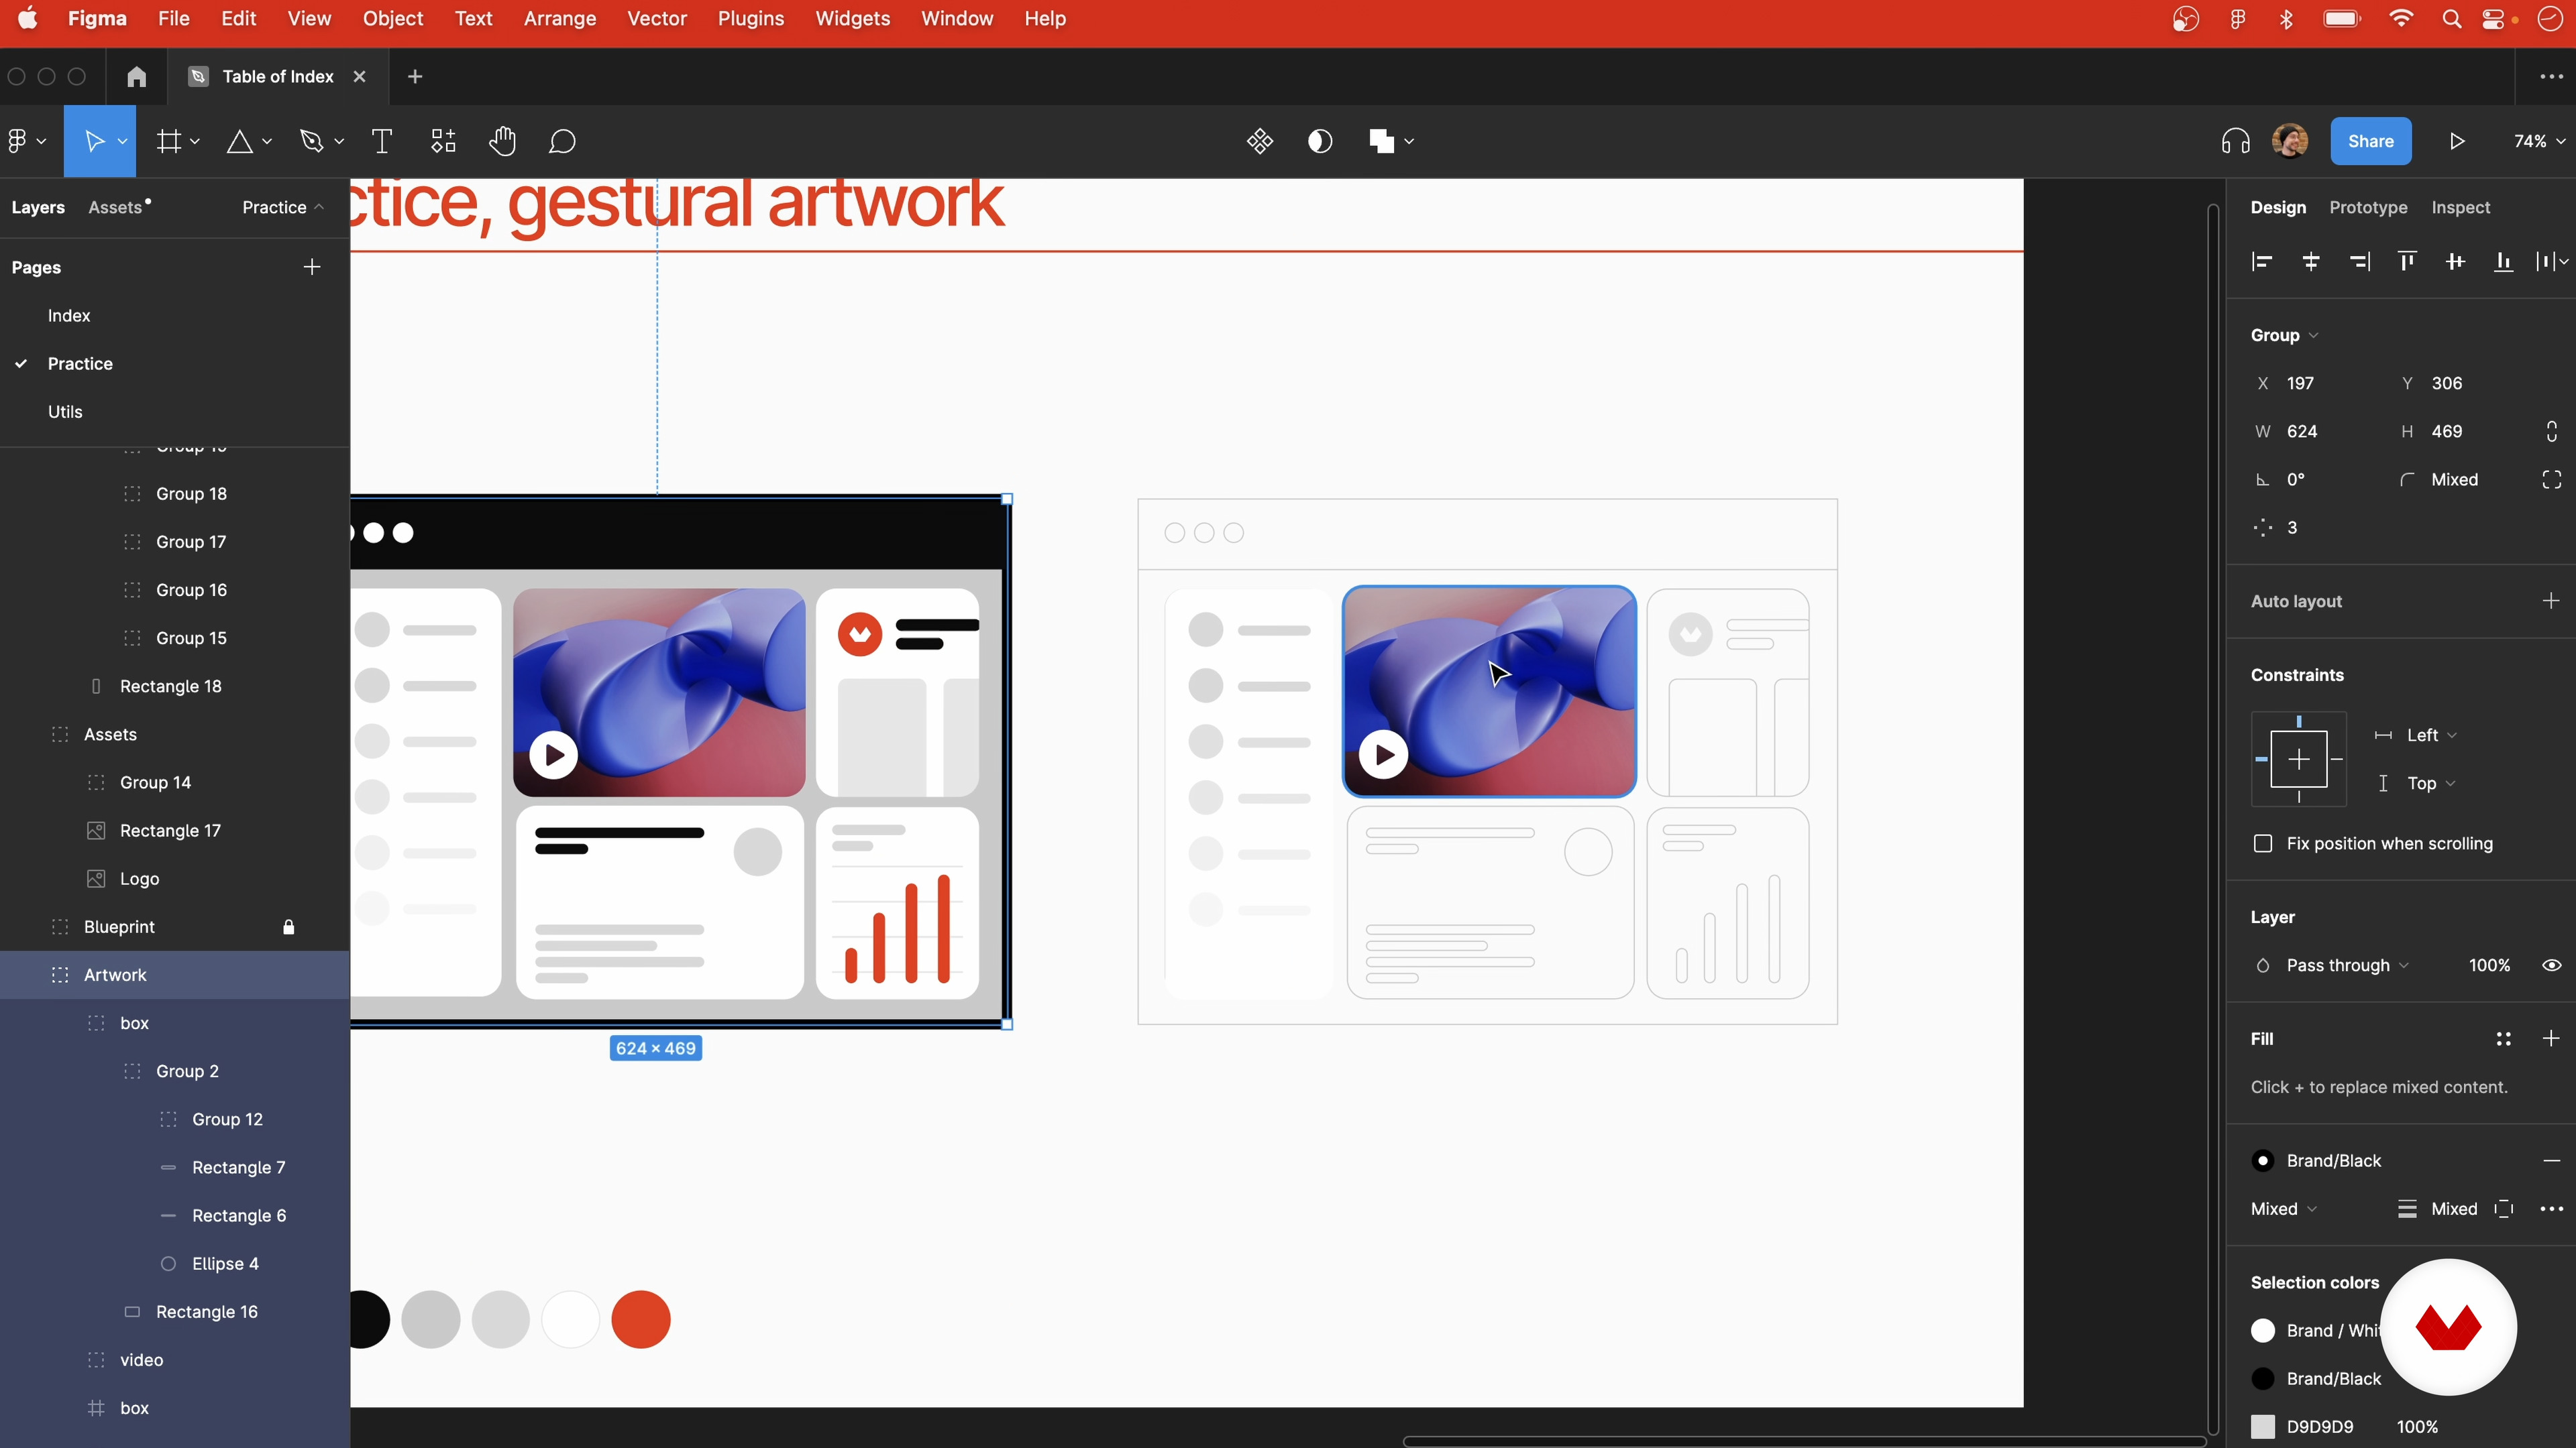Open the File menu
Screen dimensions: 2576x1448
[x=173, y=19]
